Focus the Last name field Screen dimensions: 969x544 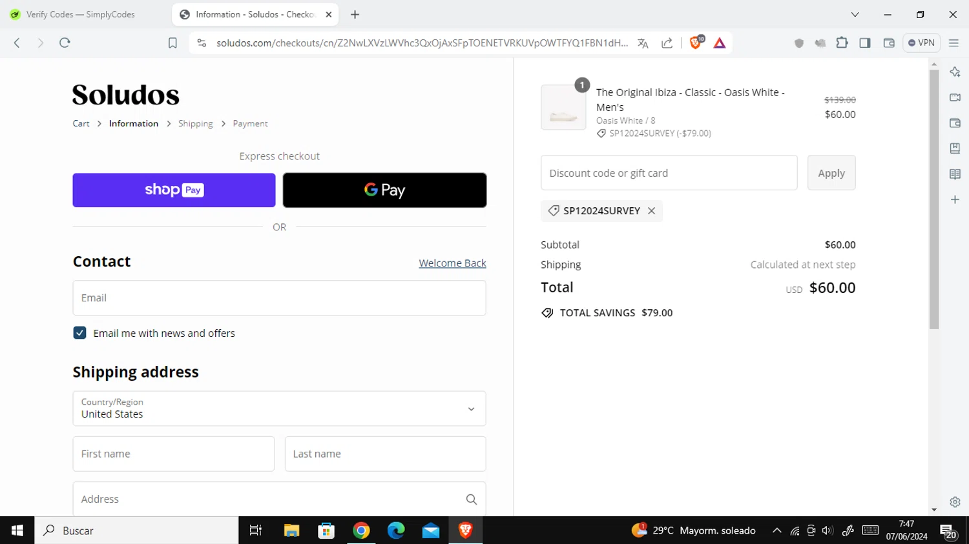tap(385, 454)
